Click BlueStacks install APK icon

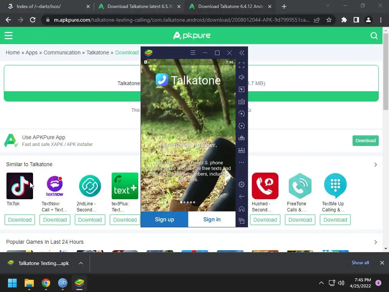(x=241, y=150)
